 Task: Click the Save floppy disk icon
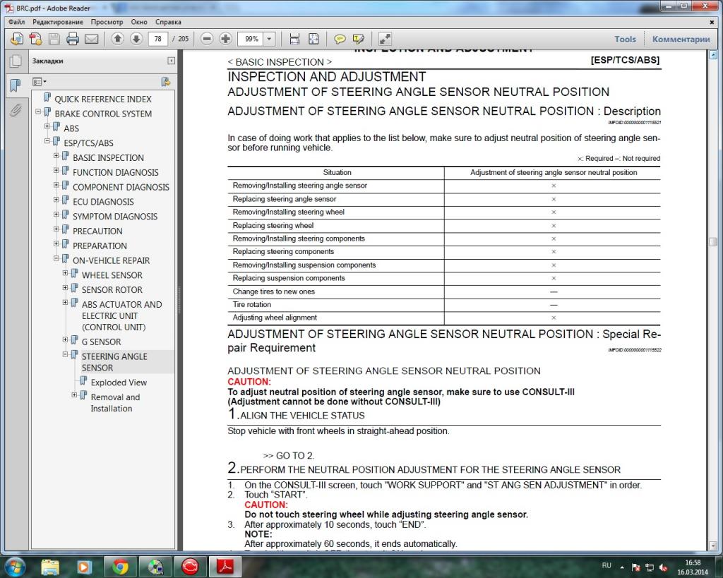coord(54,39)
